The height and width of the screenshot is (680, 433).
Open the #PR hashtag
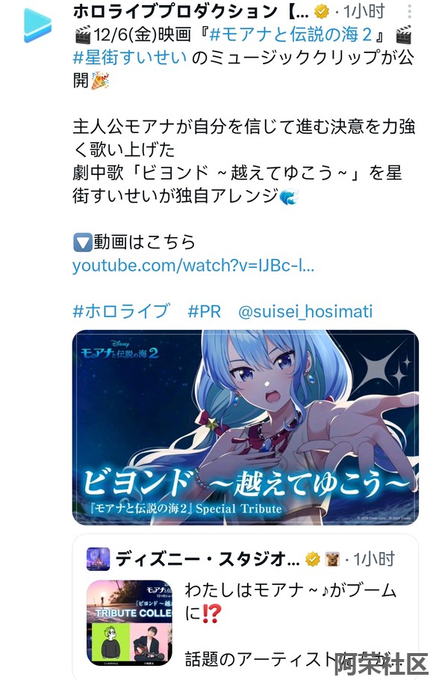[205, 311]
